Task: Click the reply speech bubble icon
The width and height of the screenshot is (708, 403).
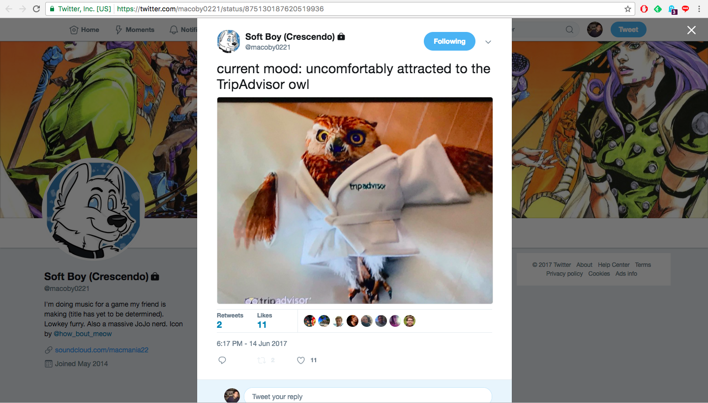Action: click(x=222, y=360)
